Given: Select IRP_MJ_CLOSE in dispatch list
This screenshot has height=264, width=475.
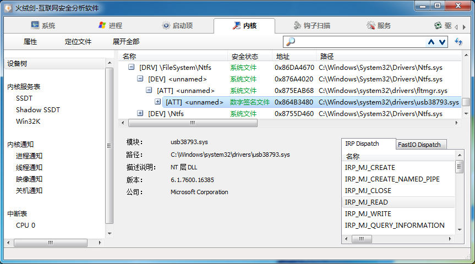Looking at the screenshot, I should [x=398, y=191].
